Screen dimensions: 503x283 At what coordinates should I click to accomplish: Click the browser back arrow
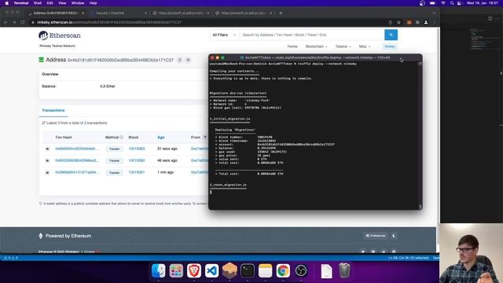click(6, 22)
